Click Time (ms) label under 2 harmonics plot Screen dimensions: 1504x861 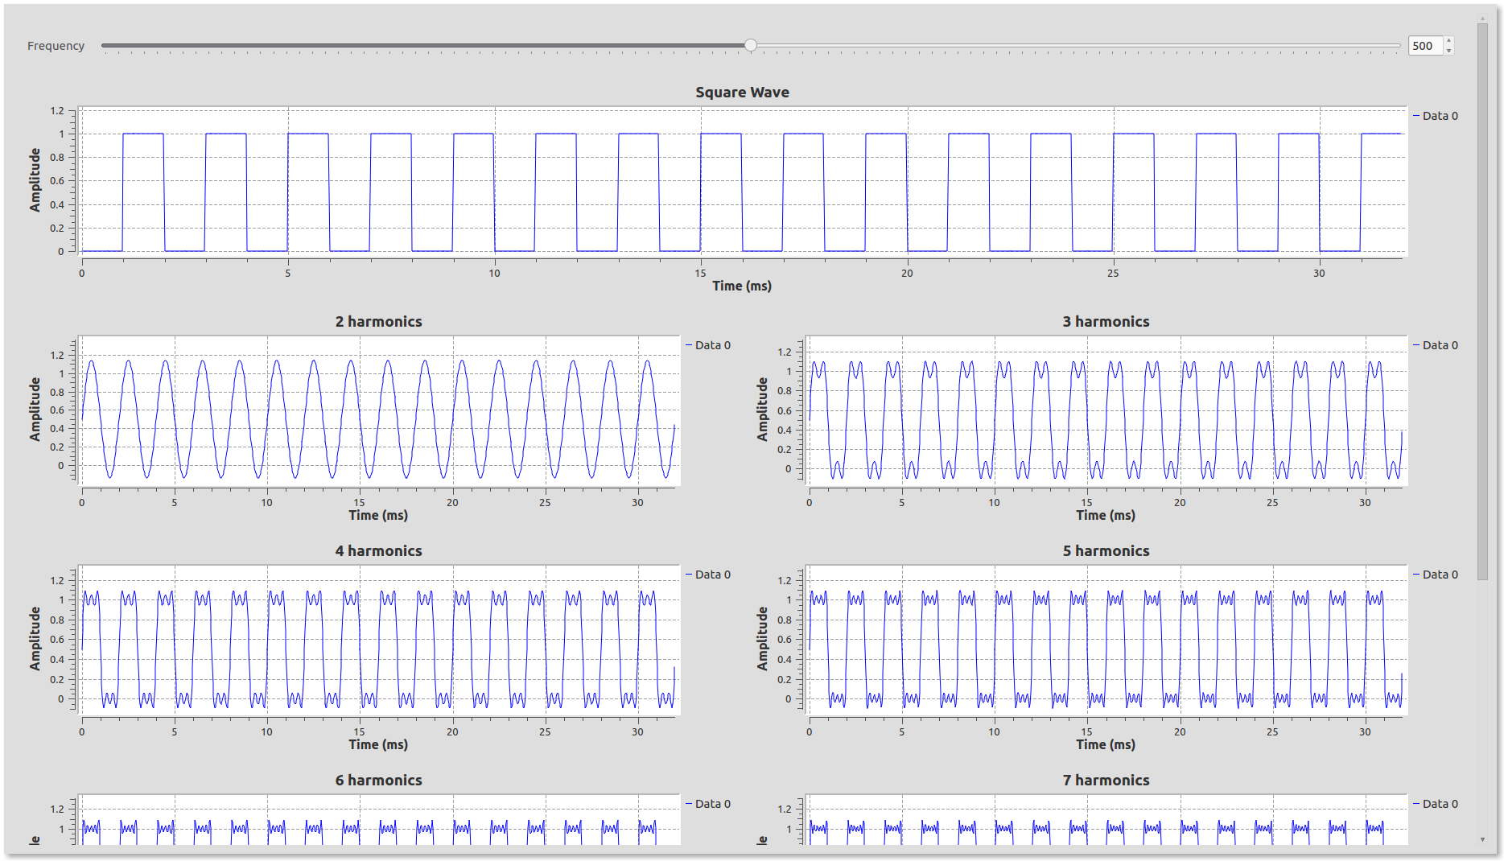click(378, 515)
